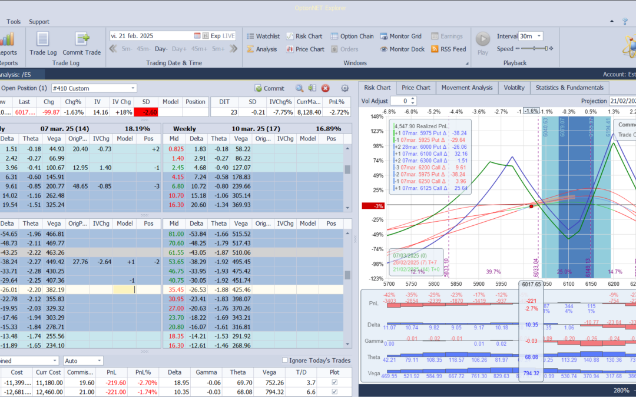
Task: Open the Tools menu
Action: (14, 22)
